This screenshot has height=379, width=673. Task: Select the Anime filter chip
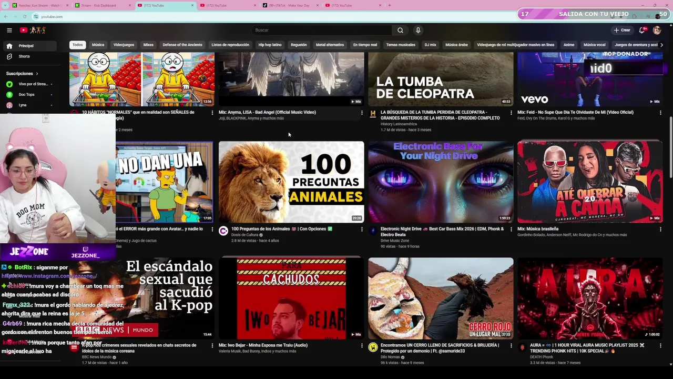[x=569, y=45]
